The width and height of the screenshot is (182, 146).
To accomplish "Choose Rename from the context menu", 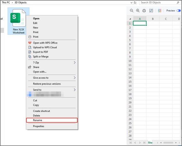I will (x=52, y=120).
